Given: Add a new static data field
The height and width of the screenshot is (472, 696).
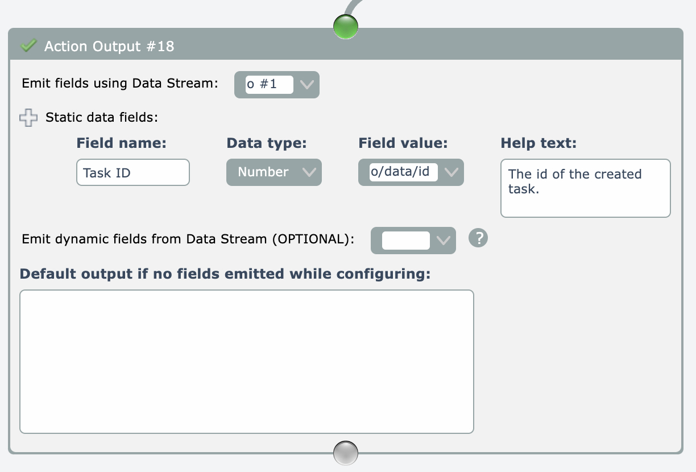Looking at the screenshot, I should 28,118.
